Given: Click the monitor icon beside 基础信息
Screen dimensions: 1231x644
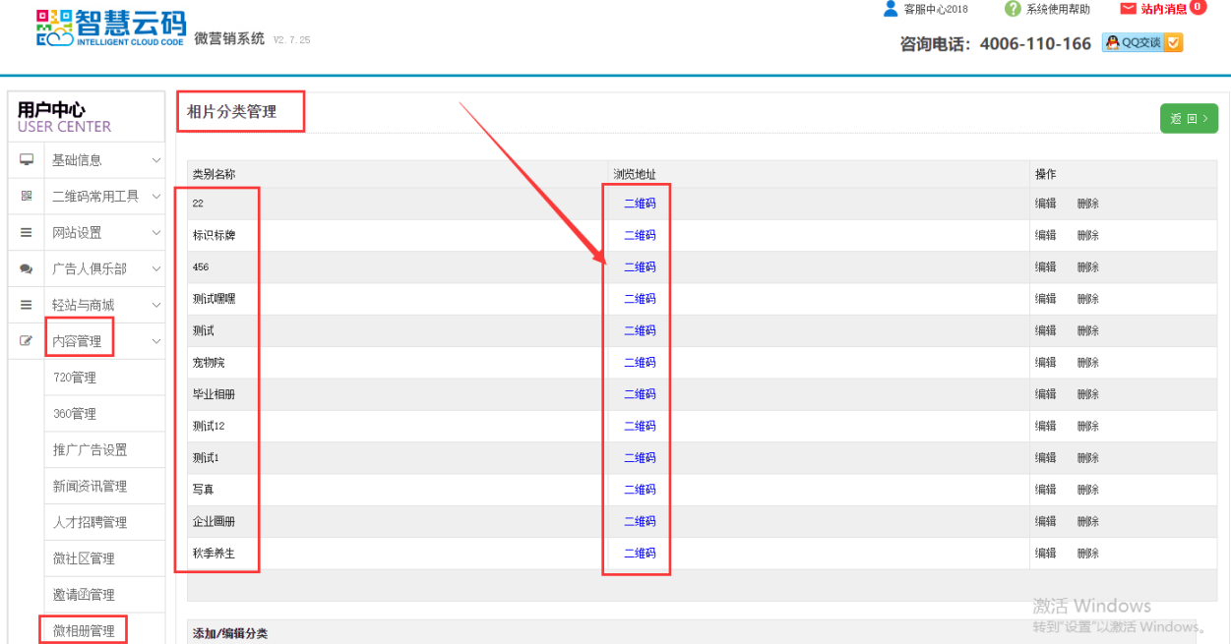Looking at the screenshot, I should pyautogui.click(x=27, y=160).
